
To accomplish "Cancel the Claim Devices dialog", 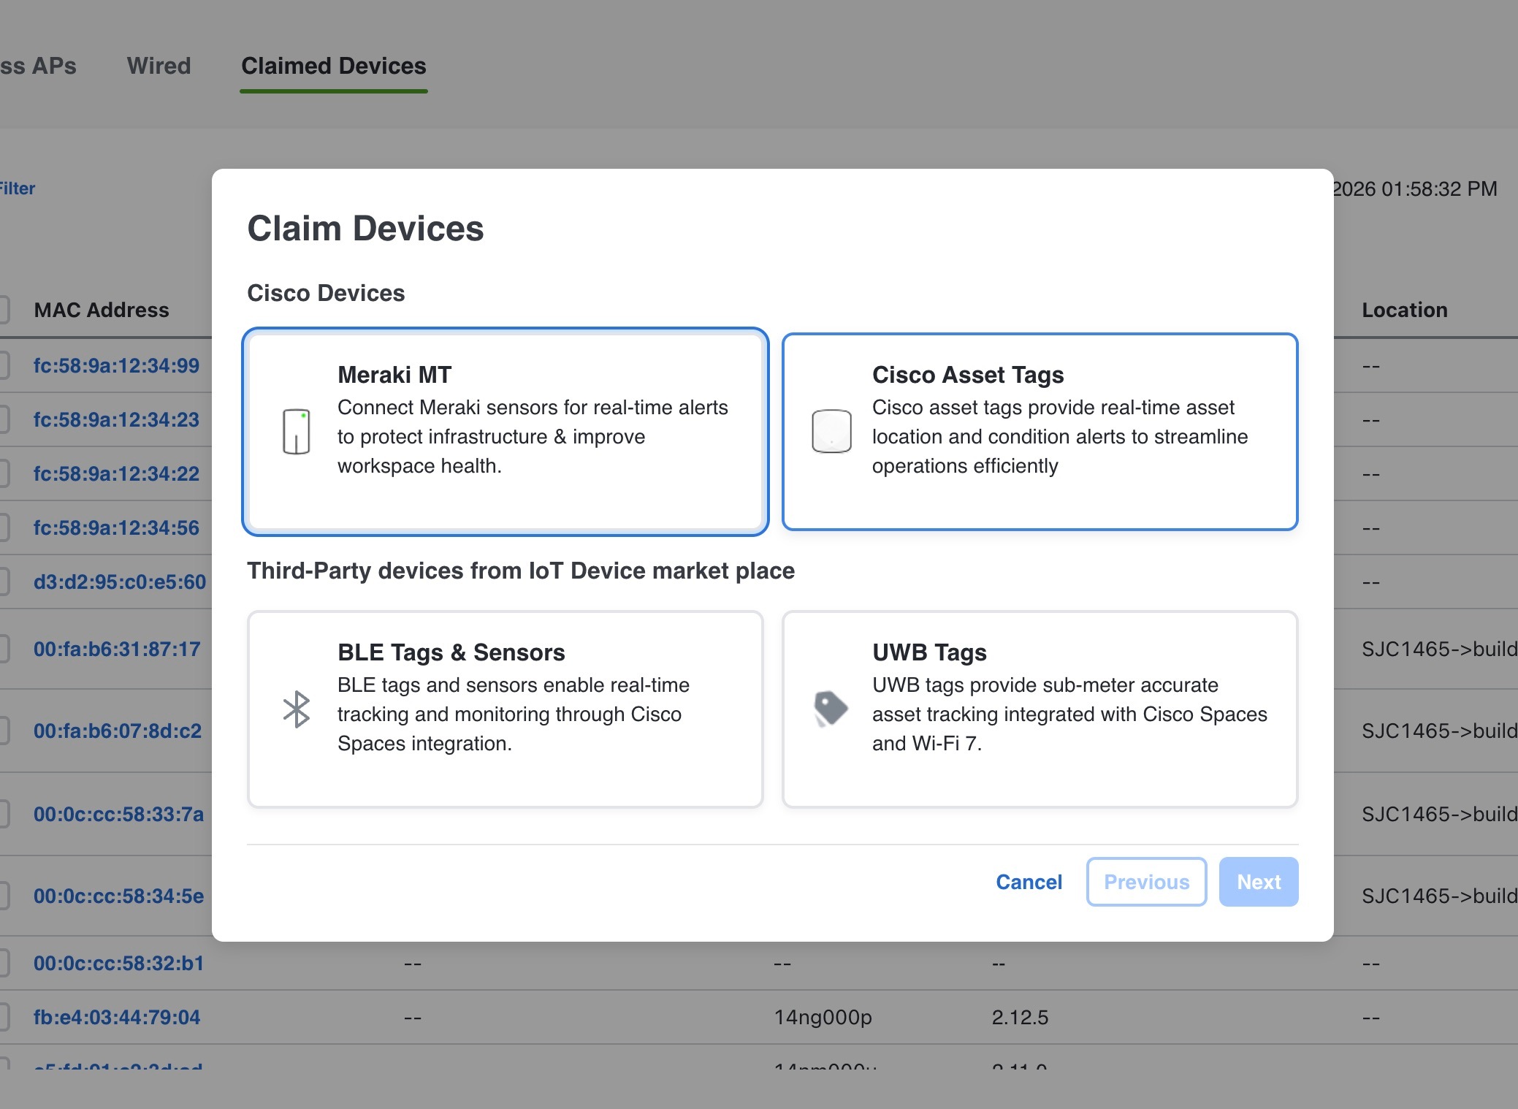I will 1029,882.
